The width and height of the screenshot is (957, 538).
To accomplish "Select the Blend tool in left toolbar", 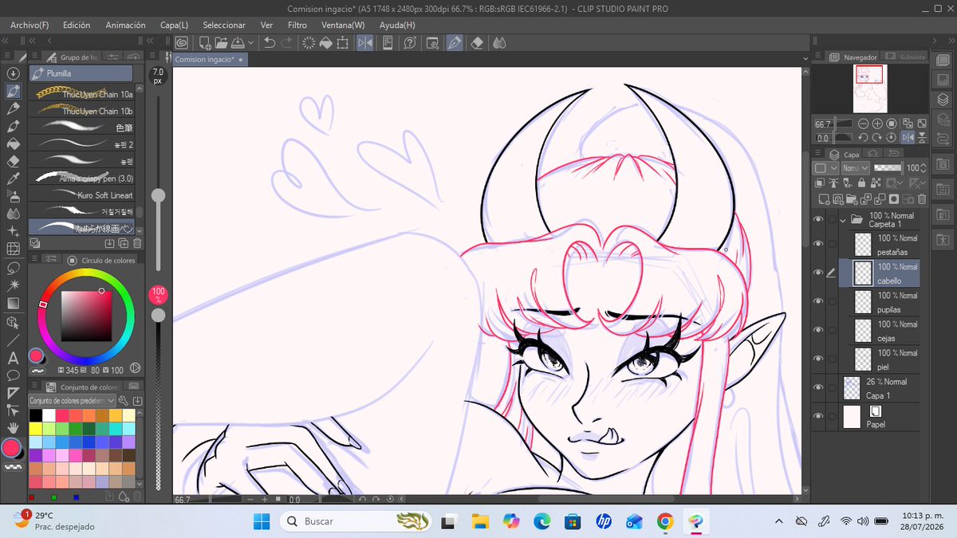I will tap(13, 214).
